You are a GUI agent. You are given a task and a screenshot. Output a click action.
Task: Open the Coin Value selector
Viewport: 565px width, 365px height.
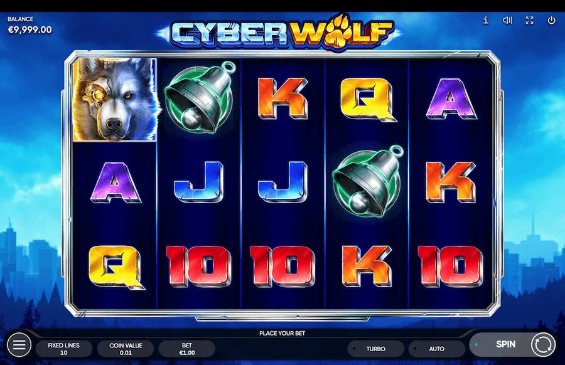126,349
